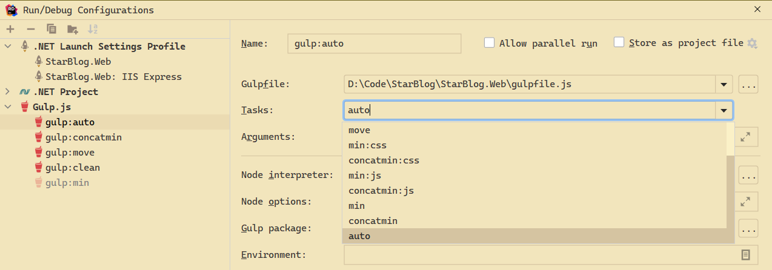Expand the .NET Project tree node
Screen dimensions: 772x270
[x=7, y=92]
